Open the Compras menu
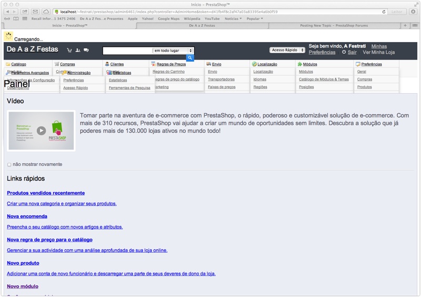Image resolution: width=421 pixels, height=297 pixels. 67,64
